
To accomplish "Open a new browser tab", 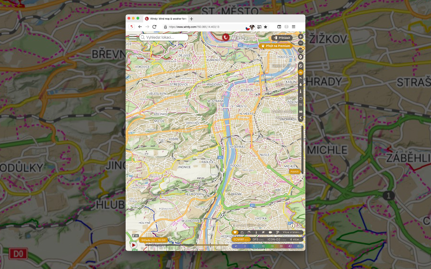I will (191, 19).
